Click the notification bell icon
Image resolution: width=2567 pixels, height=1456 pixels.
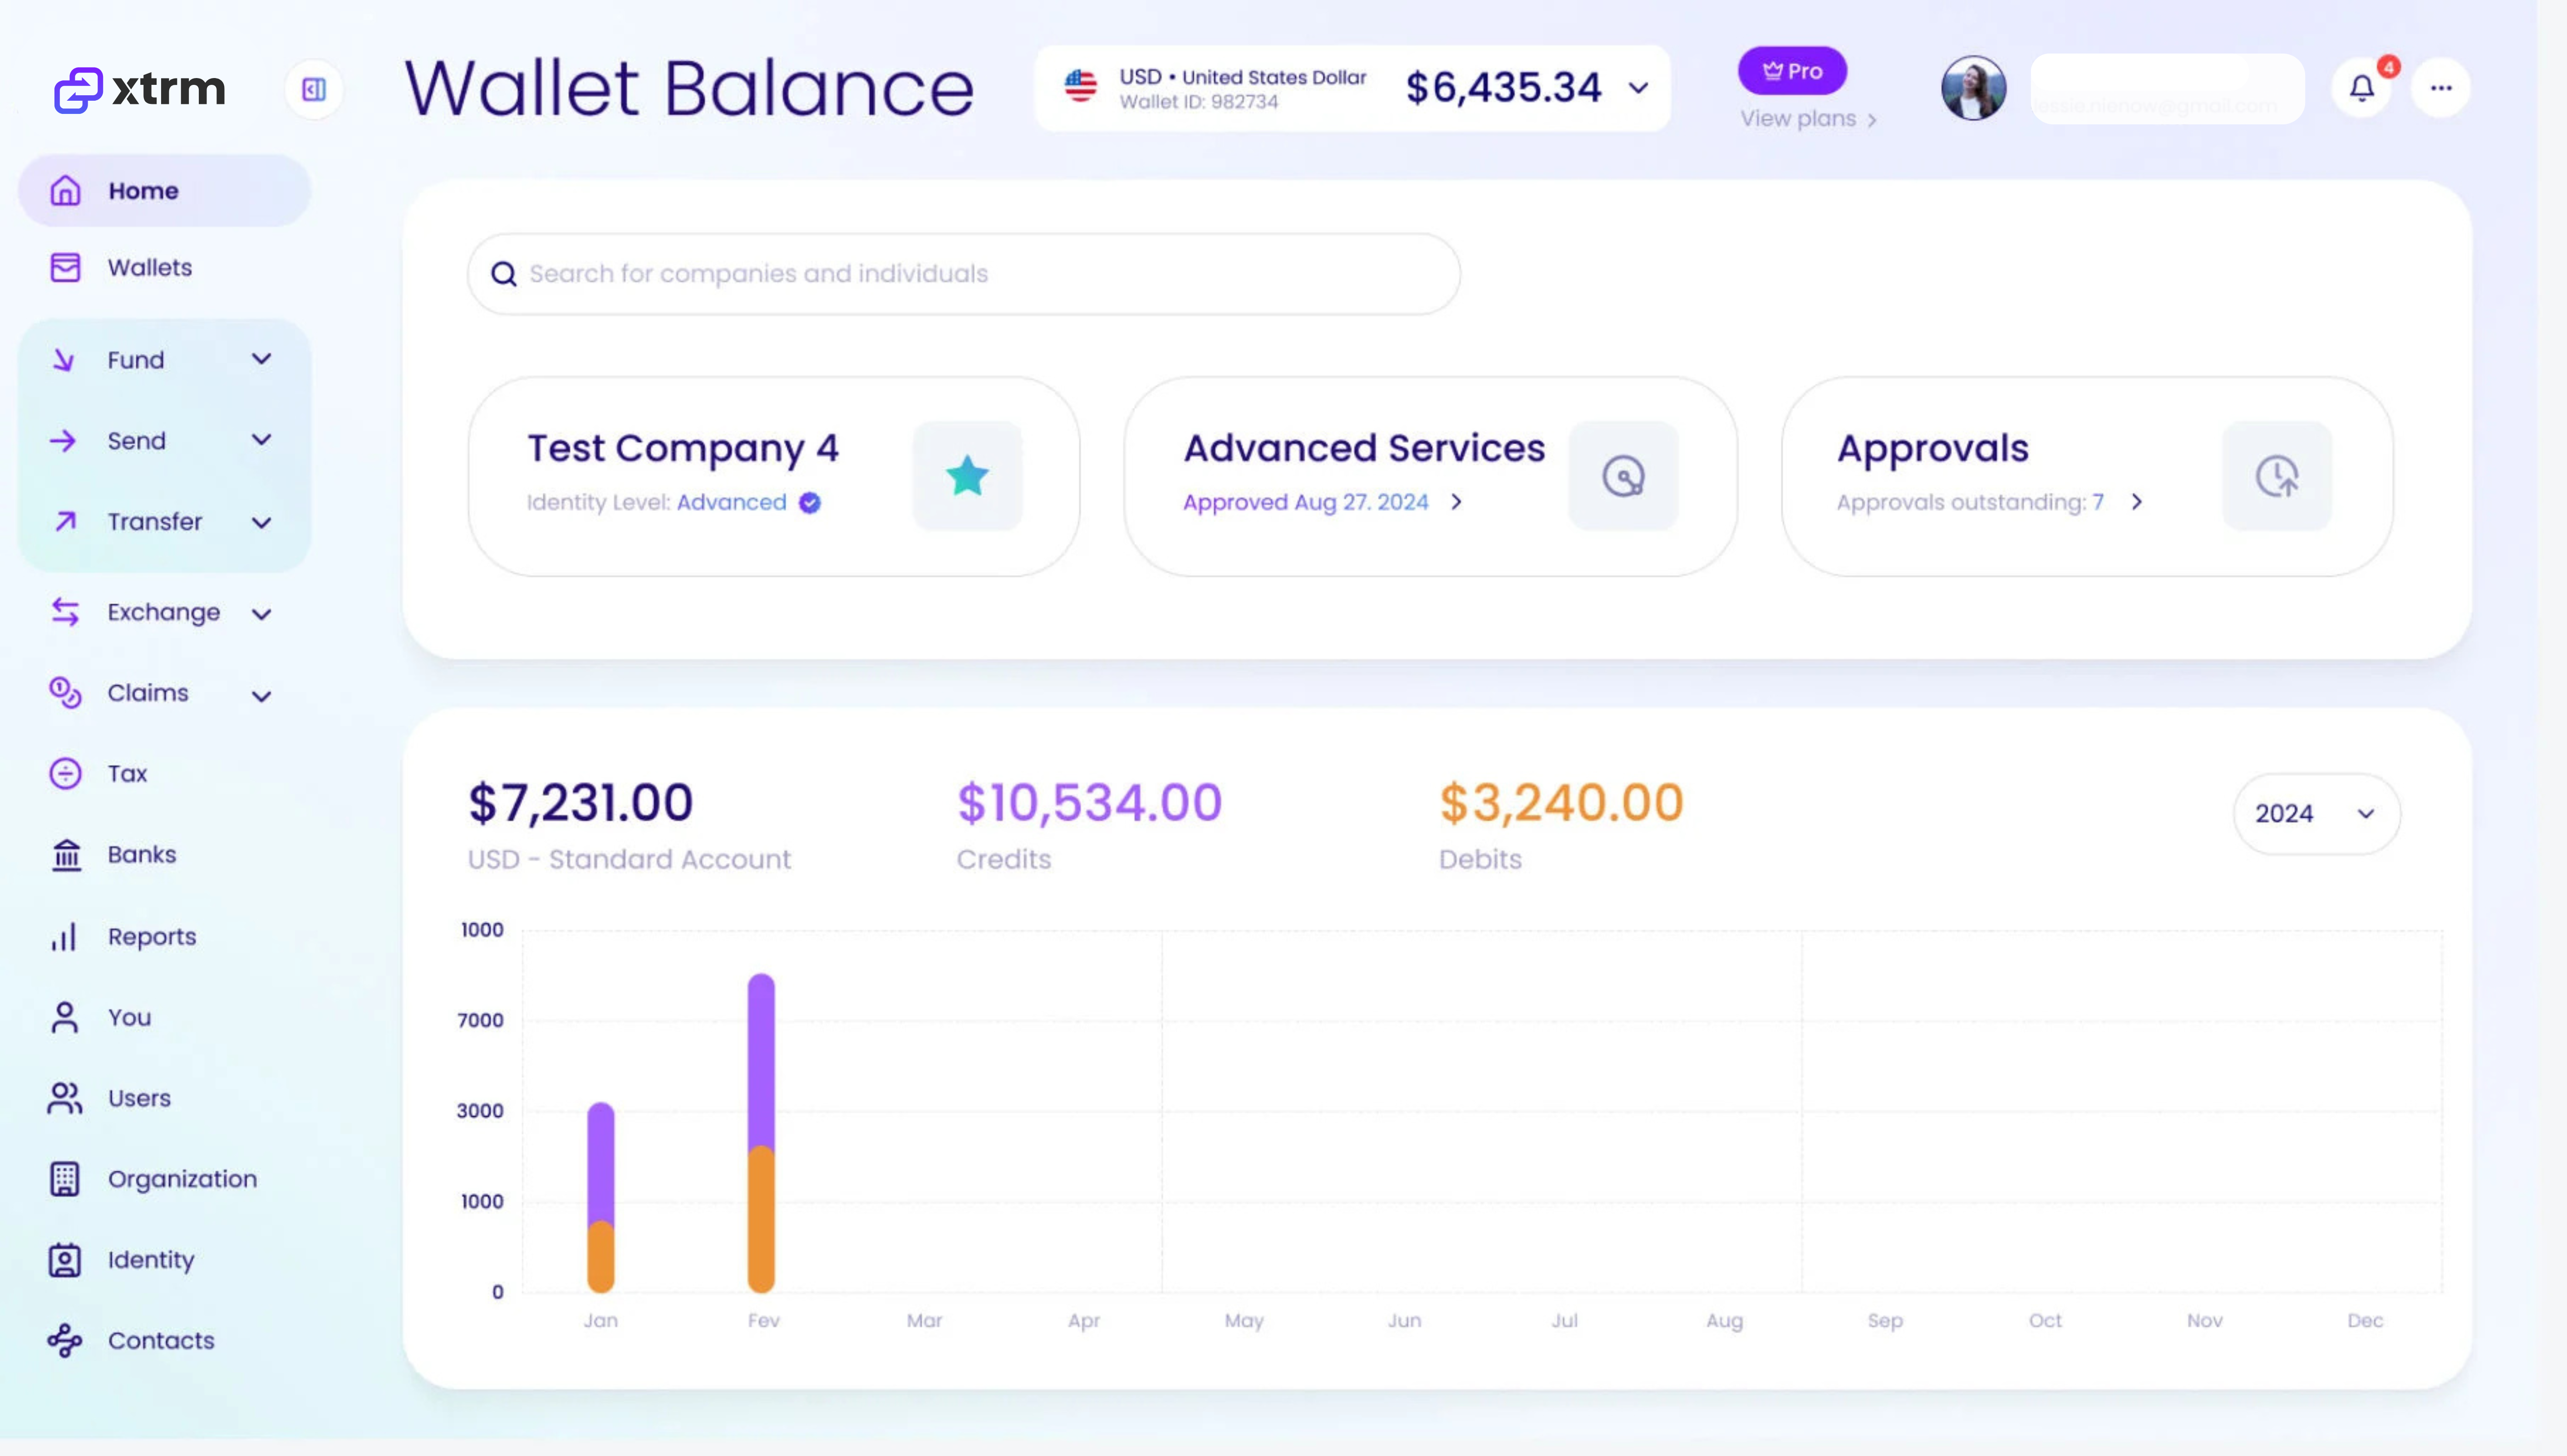pyautogui.click(x=2361, y=88)
